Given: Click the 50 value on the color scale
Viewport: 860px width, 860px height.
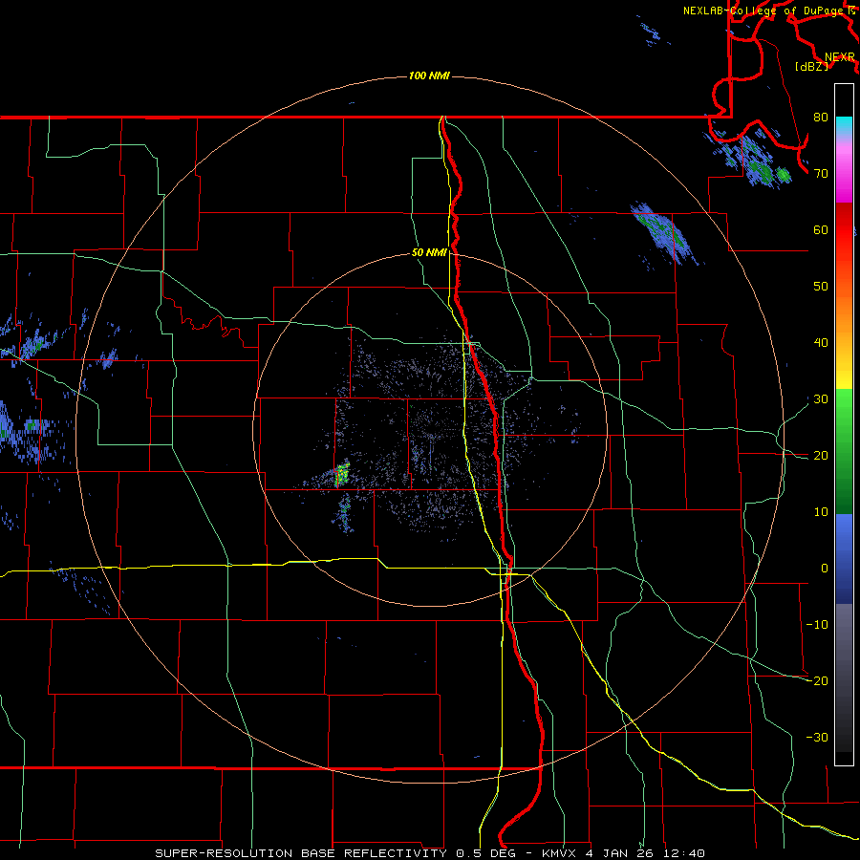Looking at the screenshot, I should point(821,287).
